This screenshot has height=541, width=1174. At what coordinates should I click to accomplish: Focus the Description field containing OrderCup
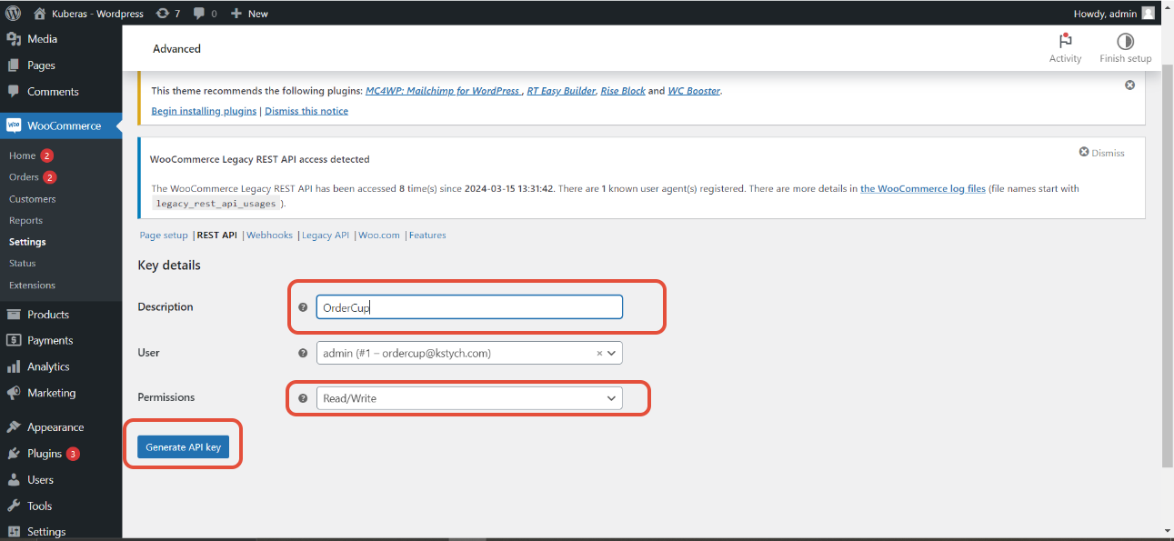click(469, 307)
